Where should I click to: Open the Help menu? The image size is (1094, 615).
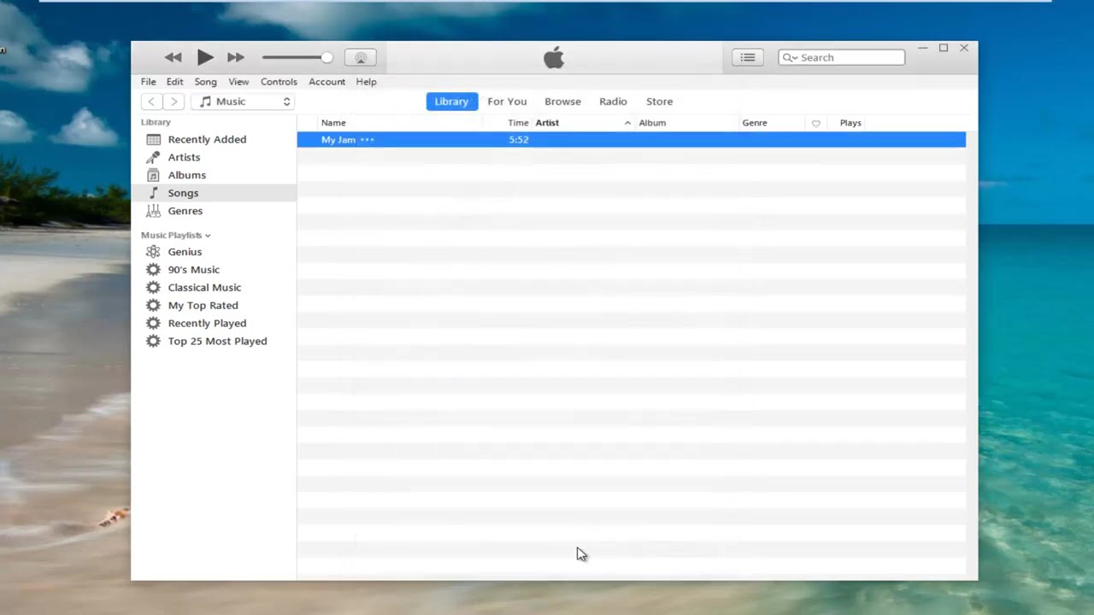(x=366, y=82)
